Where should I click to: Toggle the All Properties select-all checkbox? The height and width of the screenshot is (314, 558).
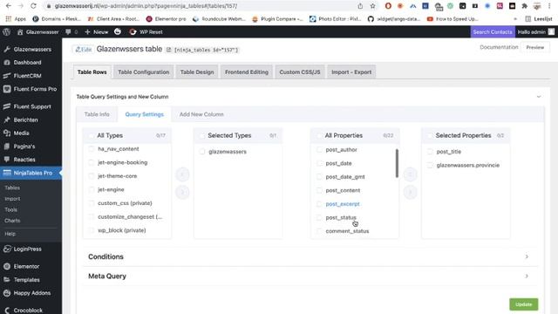[x=319, y=136]
